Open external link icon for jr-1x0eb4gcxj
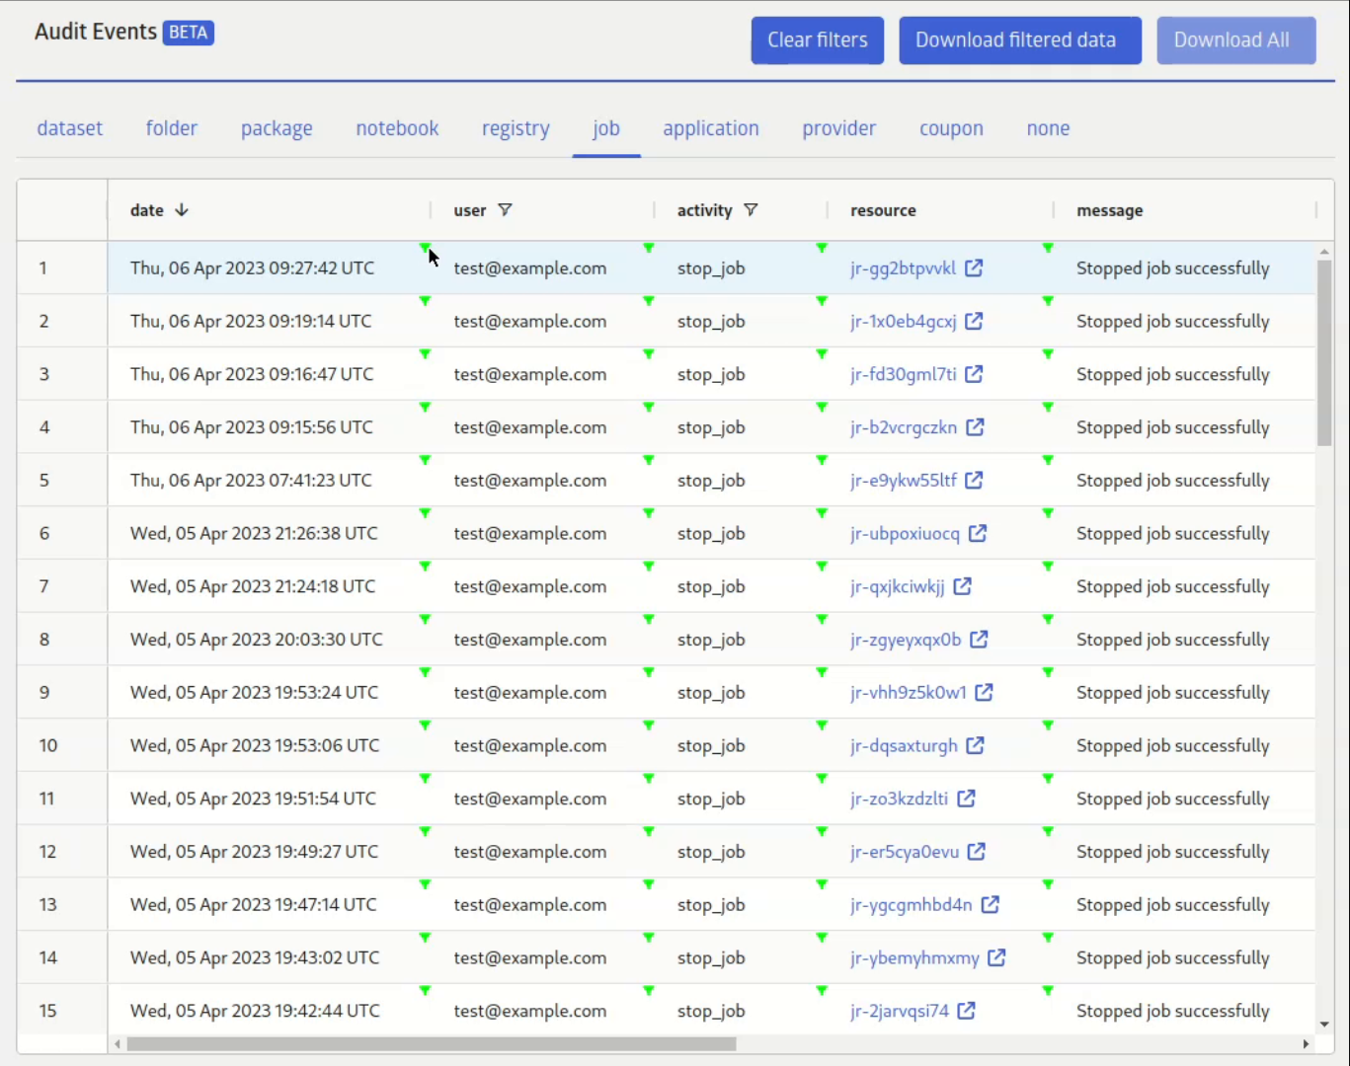The height and width of the screenshot is (1066, 1350). (974, 321)
